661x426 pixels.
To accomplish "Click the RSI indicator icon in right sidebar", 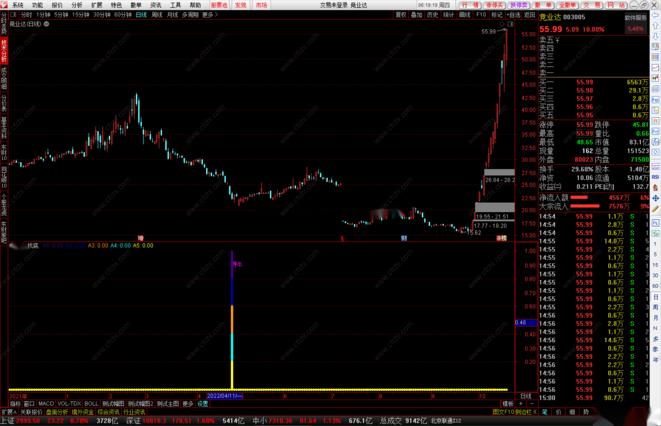I will point(655,177).
